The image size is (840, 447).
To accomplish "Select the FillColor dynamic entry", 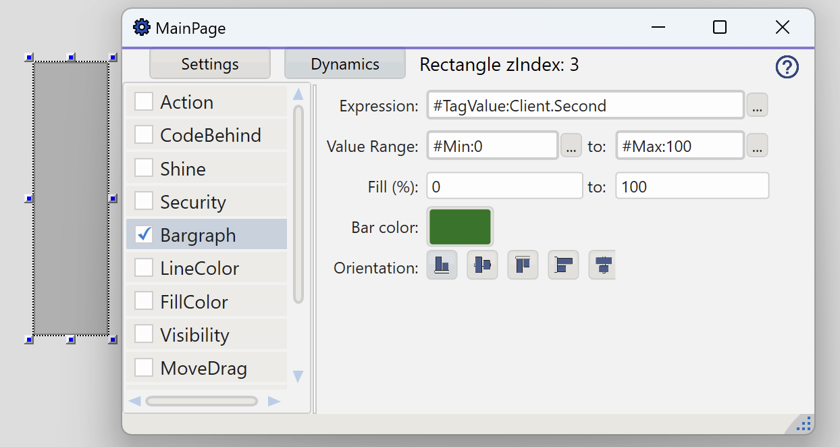I will [194, 301].
